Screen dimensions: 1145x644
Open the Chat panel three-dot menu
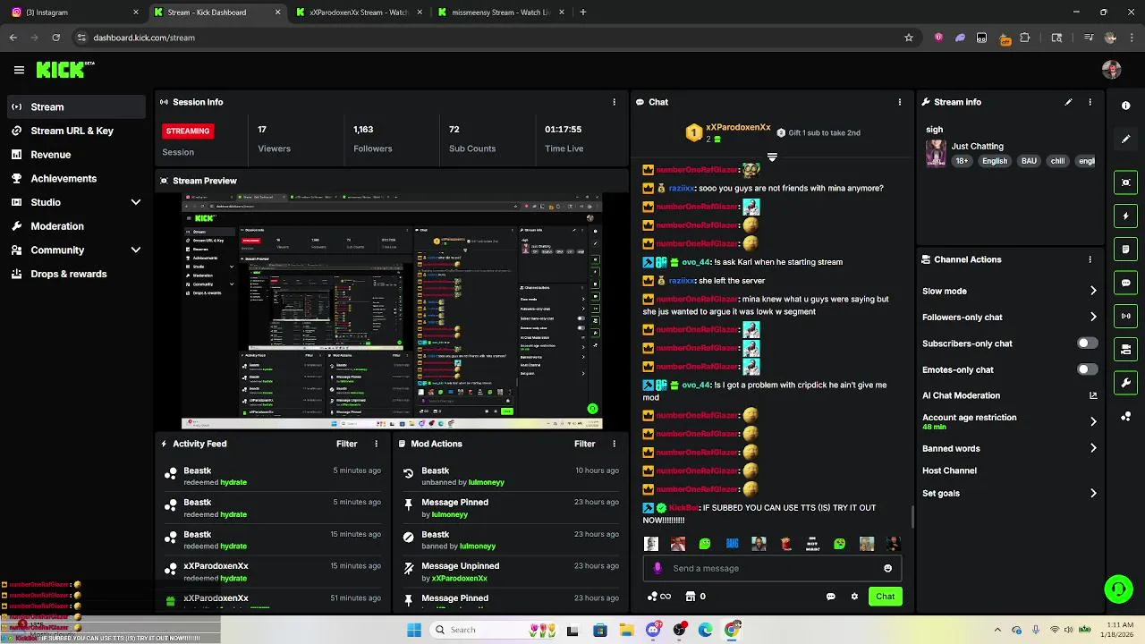click(x=900, y=102)
